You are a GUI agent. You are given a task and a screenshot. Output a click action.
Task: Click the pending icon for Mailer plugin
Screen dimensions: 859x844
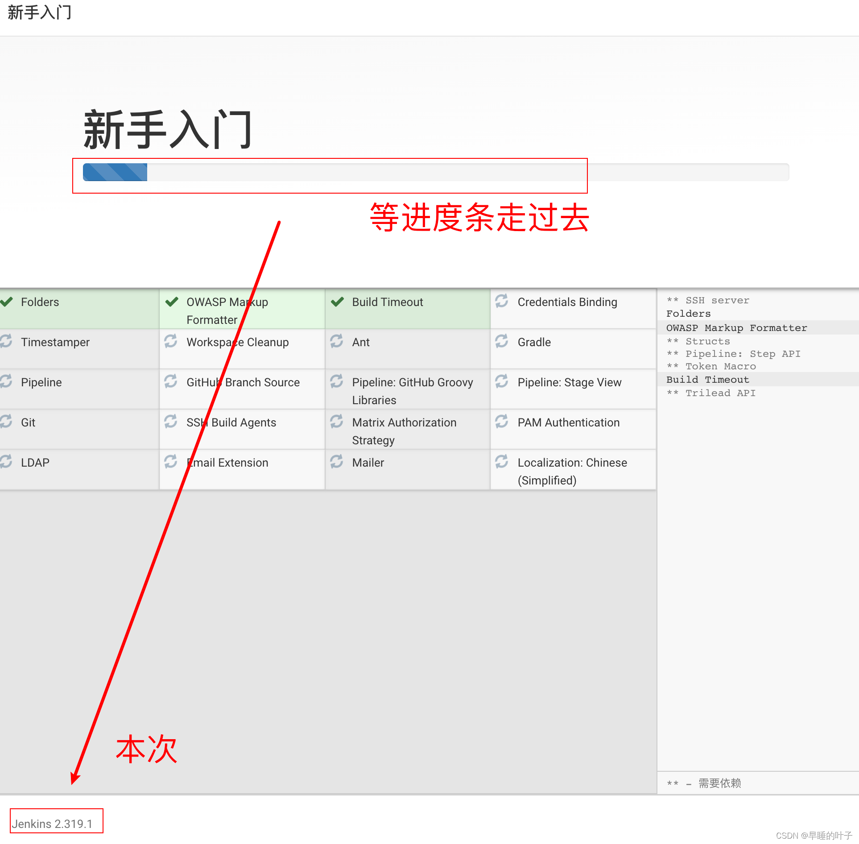coord(337,462)
